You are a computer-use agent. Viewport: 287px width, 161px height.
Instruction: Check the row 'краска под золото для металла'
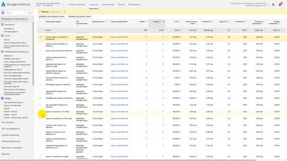tap(40, 51)
